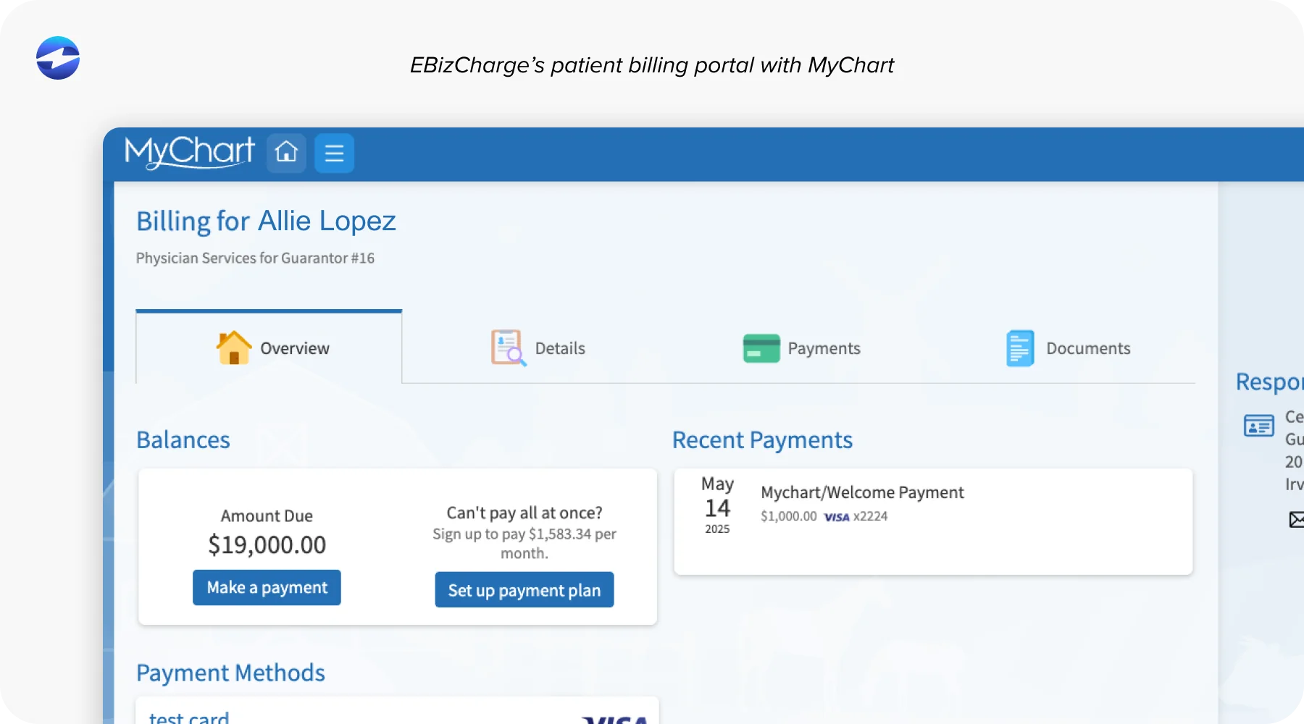
Task: Click Can't pay all at once? text
Action: (x=524, y=513)
